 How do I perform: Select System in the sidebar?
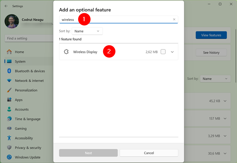[29, 61]
